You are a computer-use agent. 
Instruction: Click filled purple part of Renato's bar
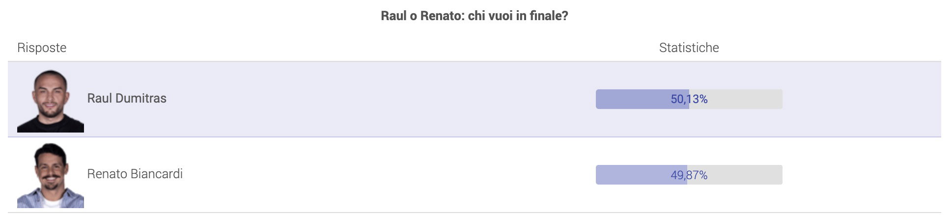633,175
